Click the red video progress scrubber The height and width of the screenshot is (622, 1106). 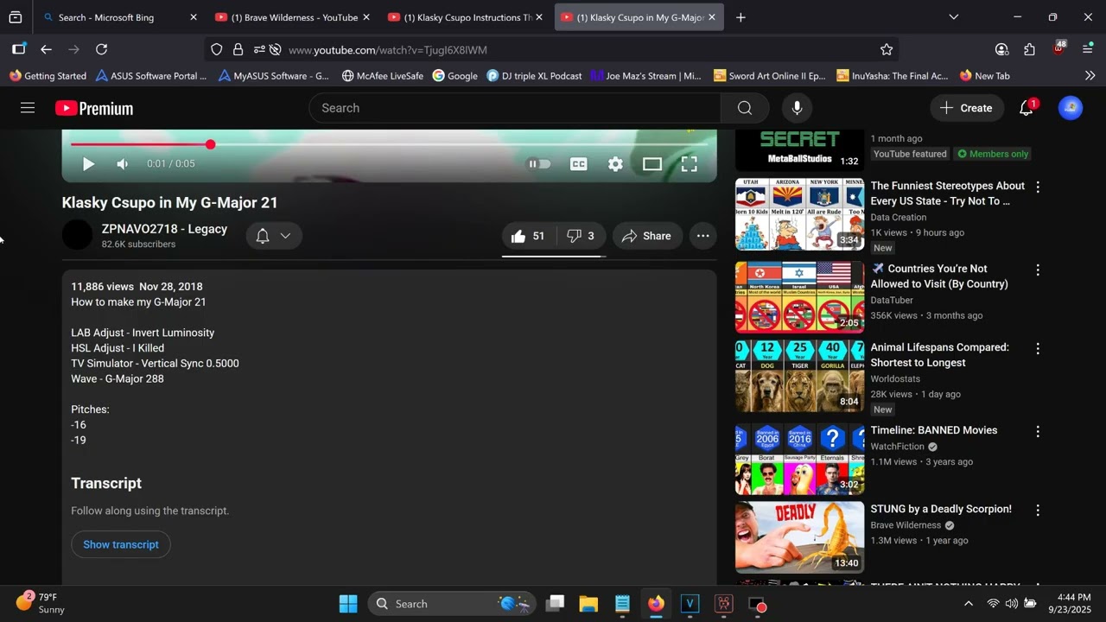point(210,144)
